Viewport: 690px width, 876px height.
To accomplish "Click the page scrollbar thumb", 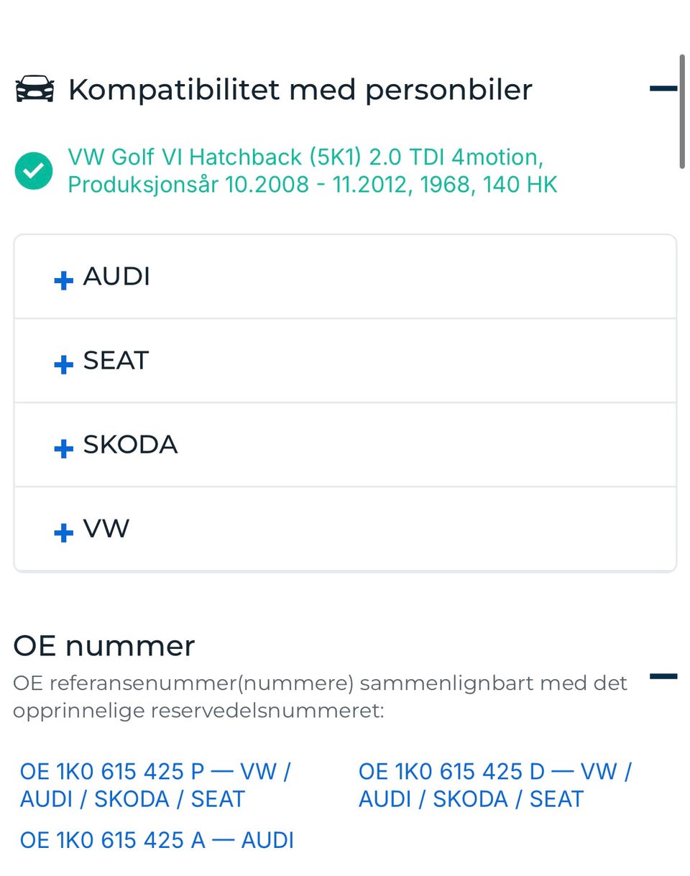I will point(682,111).
